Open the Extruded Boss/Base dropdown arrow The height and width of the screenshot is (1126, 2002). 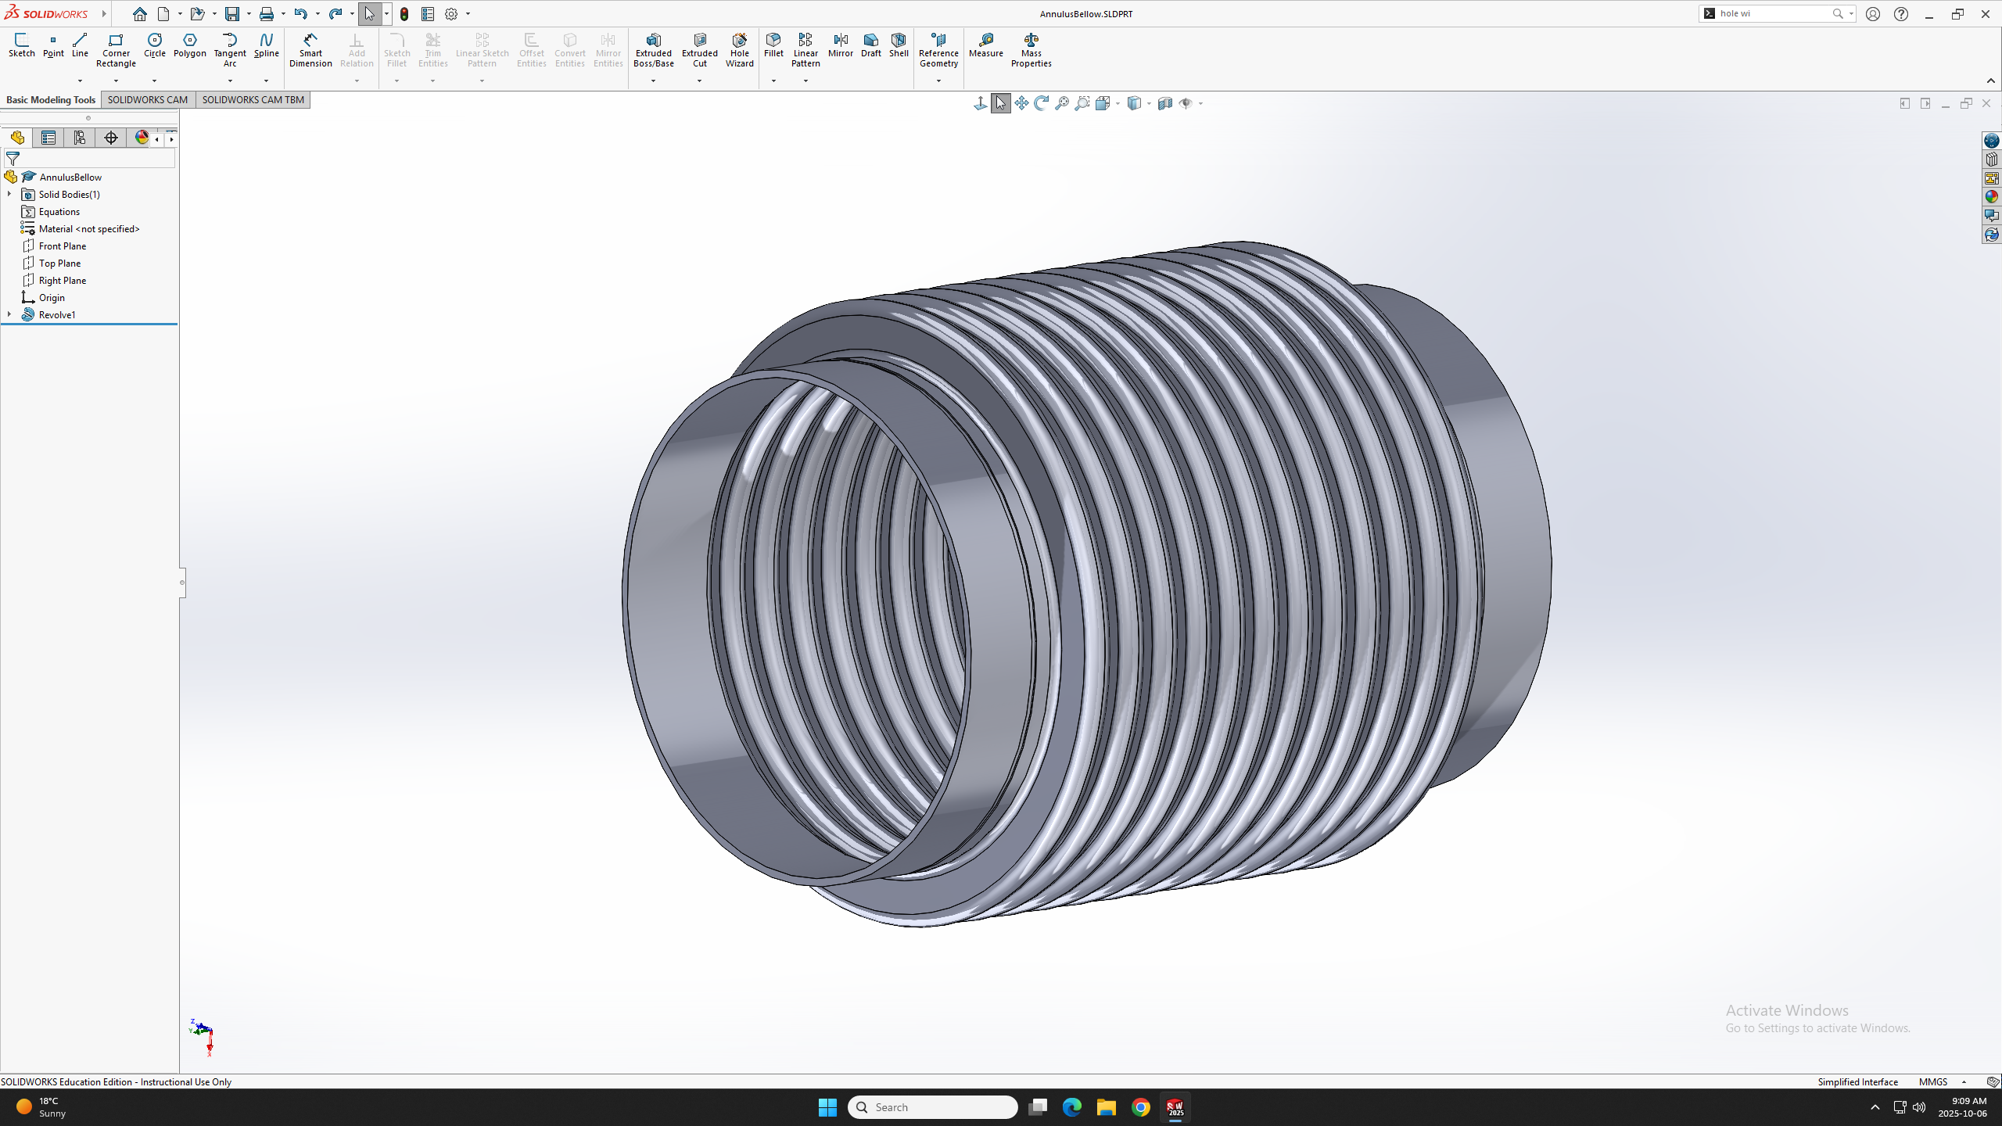coord(653,81)
